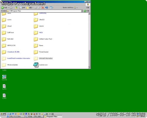Select the 4.JPG desktop icon

(4, 87)
